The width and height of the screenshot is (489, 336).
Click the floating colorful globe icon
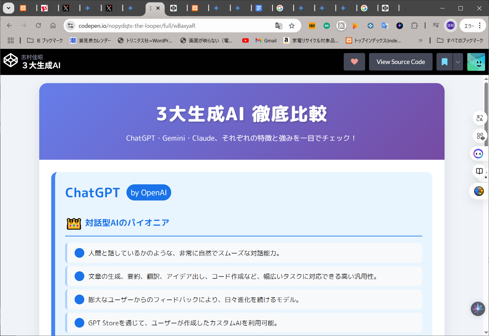click(479, 191)
